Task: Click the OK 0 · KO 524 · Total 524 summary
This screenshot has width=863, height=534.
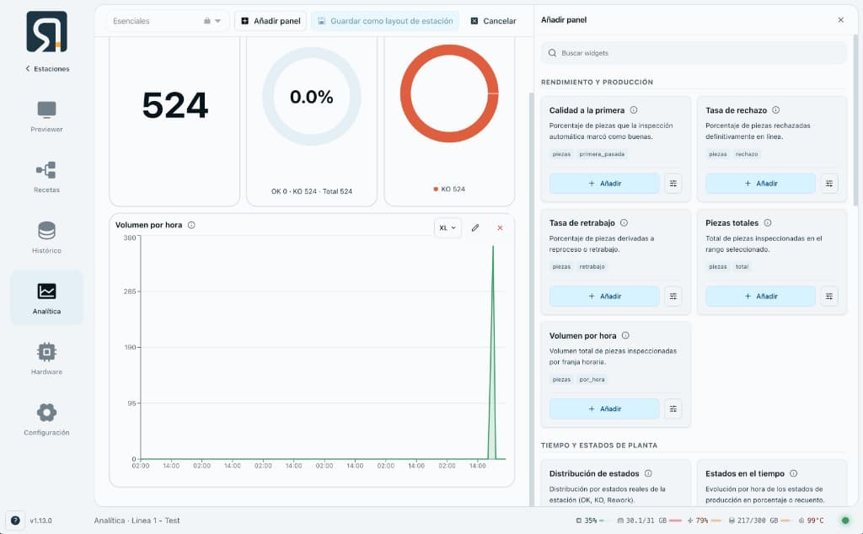Action: tap(312, 191)
